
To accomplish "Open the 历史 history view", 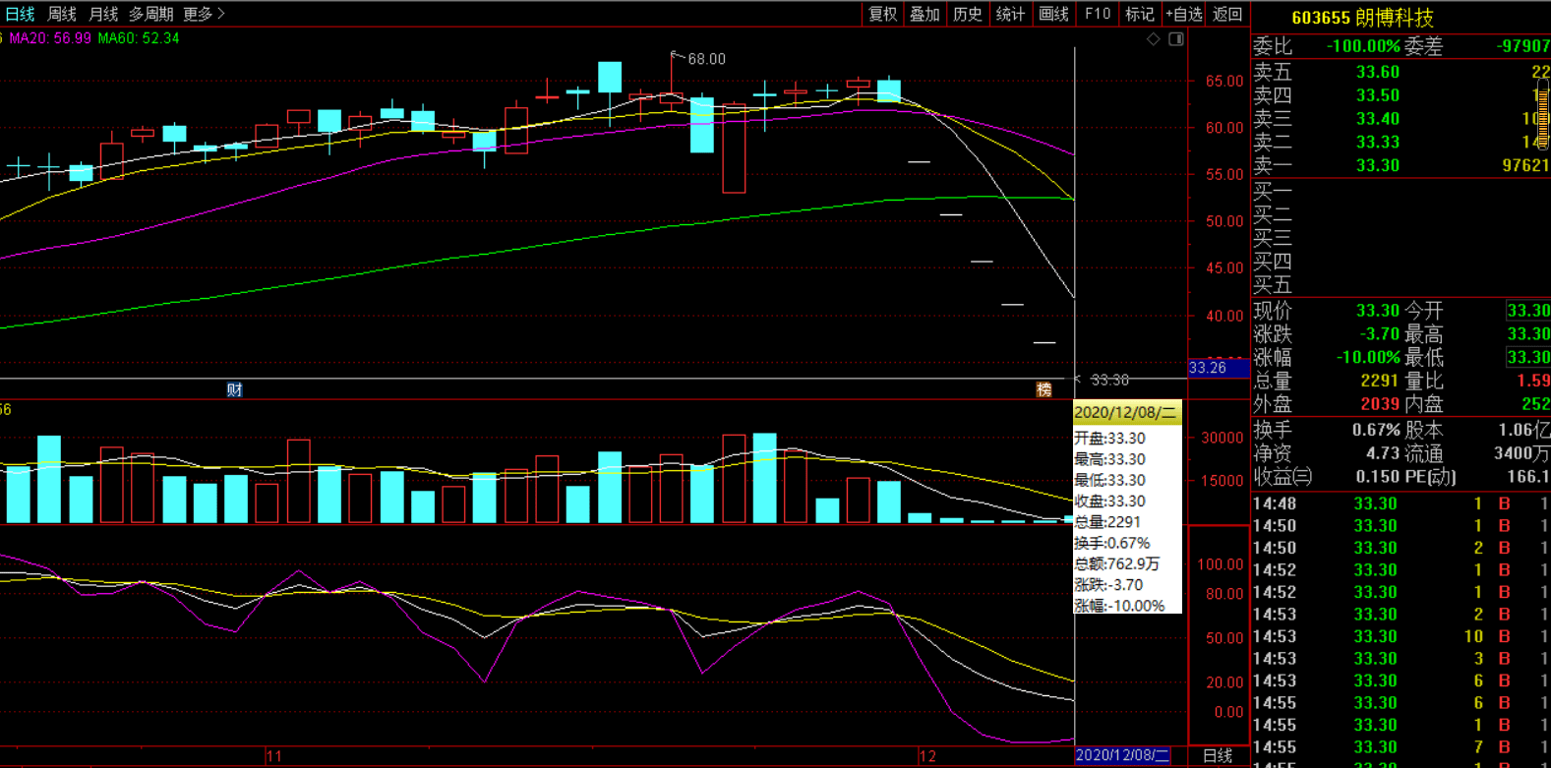I will point(968,14).
